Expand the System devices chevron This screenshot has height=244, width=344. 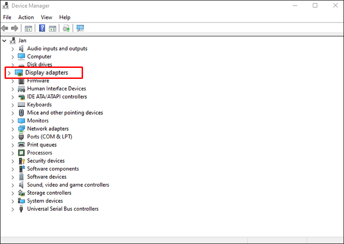tap(13, 201)
